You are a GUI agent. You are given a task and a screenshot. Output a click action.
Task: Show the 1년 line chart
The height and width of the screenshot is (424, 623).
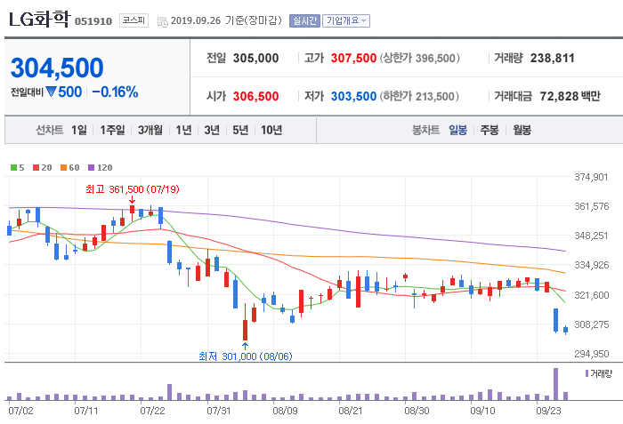[x=183, y=130]
